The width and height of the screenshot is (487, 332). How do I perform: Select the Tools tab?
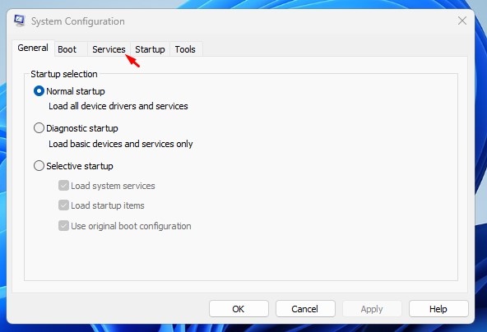click(x=185, y=49)
